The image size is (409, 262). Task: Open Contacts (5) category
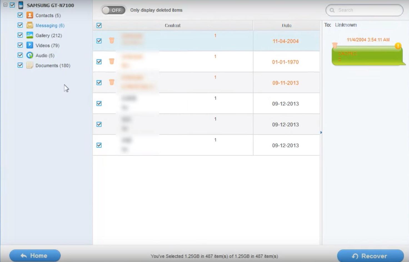(x=48, y=16)
